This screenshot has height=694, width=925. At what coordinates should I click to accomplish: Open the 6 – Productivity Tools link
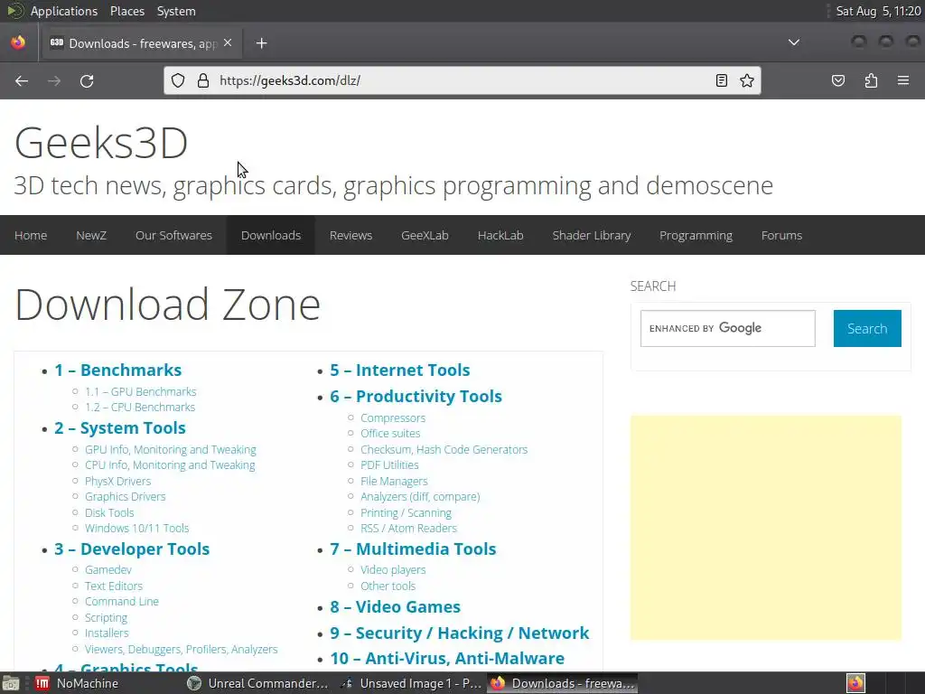coord(416,396)
